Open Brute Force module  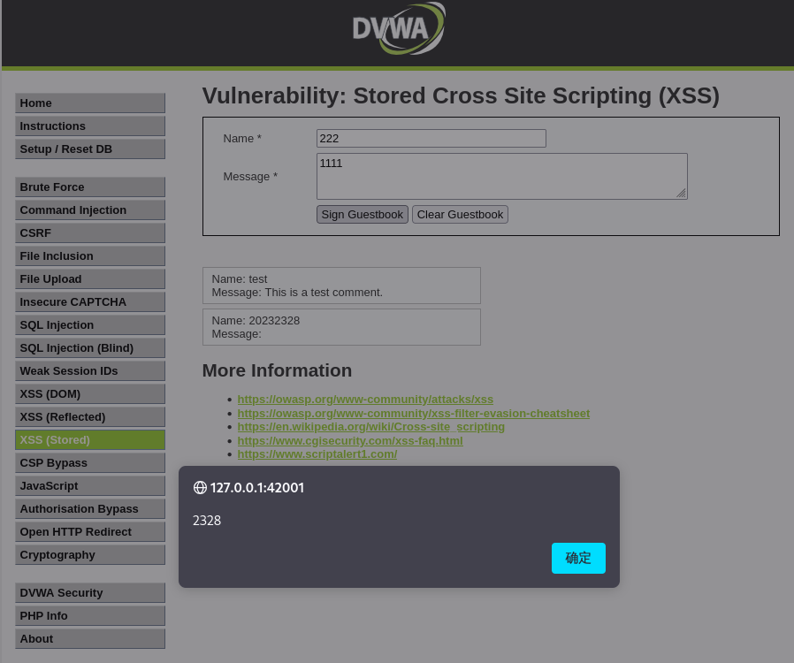pyautogui.click(x=90, y=187)
